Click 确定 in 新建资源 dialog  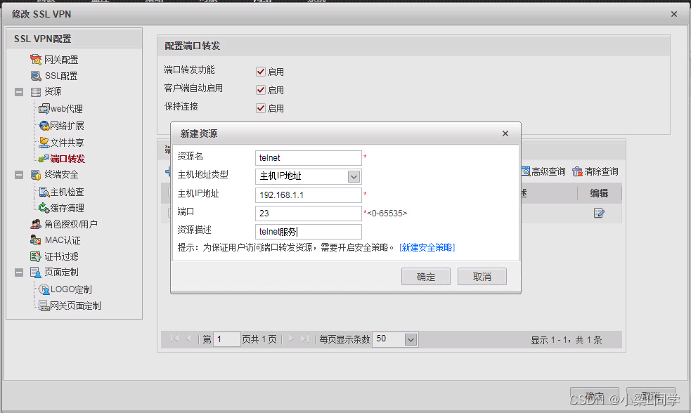pyautogui.click(x=426, y=277)
